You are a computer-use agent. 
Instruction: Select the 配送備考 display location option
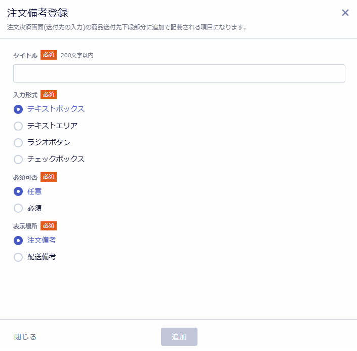pyautogui.click(x=18, y=257)
